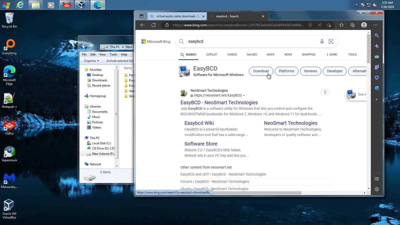Open Start menu on taskbar
The height and width of the screenshot is (225, 400).
pyautogui.click(x=6, y=5)
